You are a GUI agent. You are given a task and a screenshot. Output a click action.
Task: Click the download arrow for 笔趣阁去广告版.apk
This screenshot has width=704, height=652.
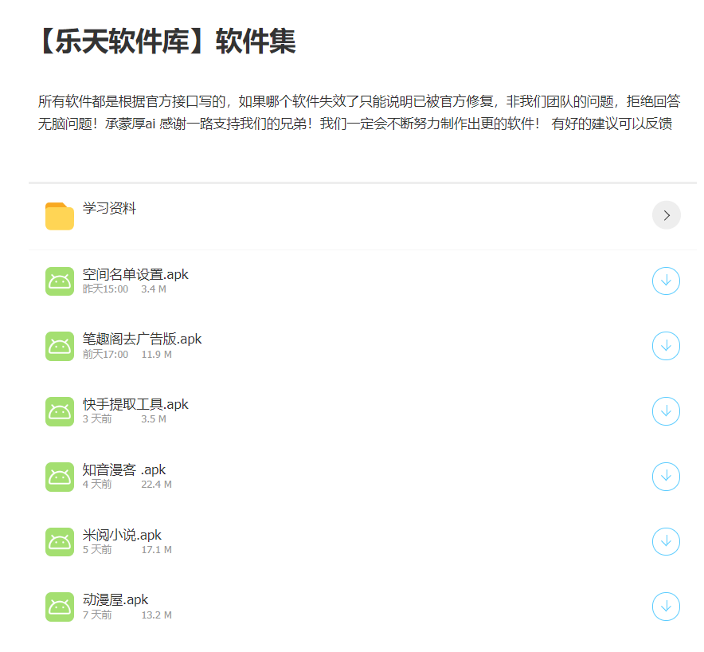click(x=666, y=346)
